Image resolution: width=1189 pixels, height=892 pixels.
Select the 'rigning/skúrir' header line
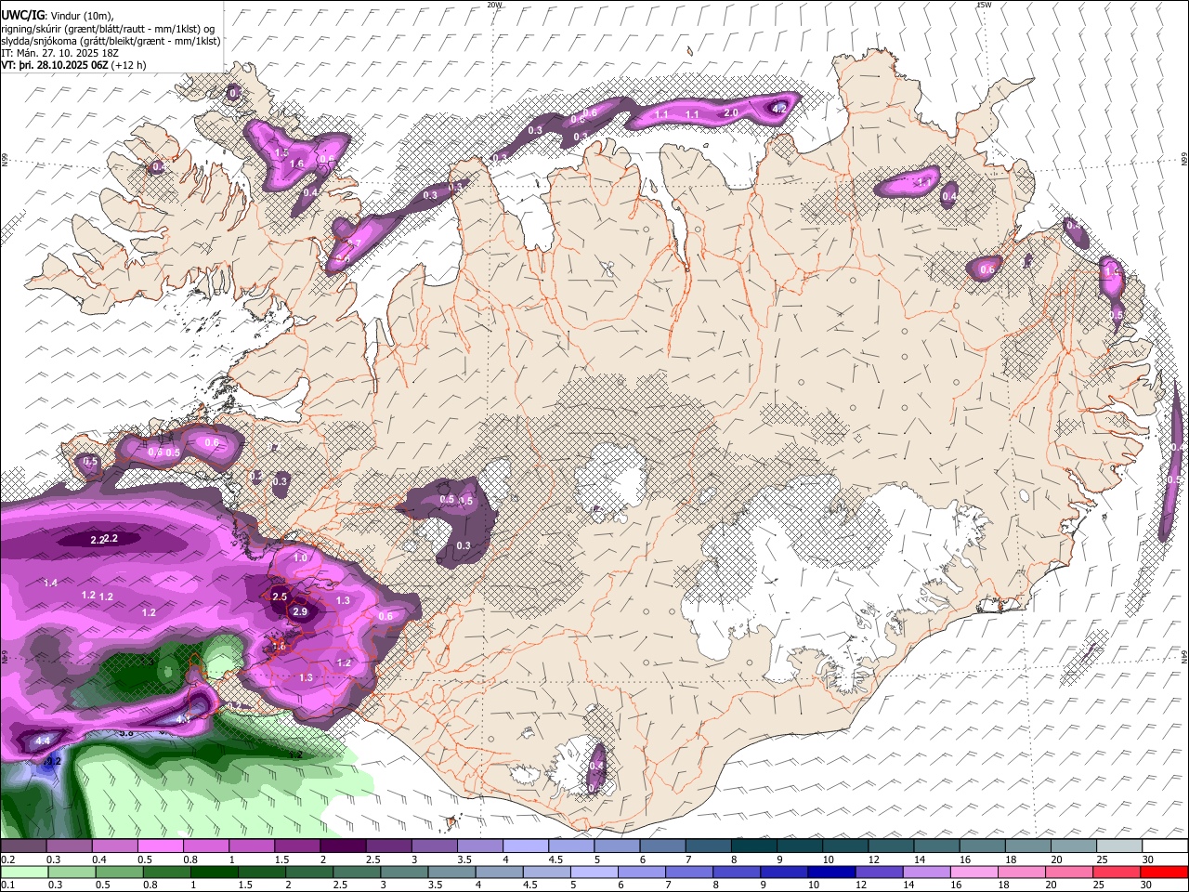pos(108,28)
